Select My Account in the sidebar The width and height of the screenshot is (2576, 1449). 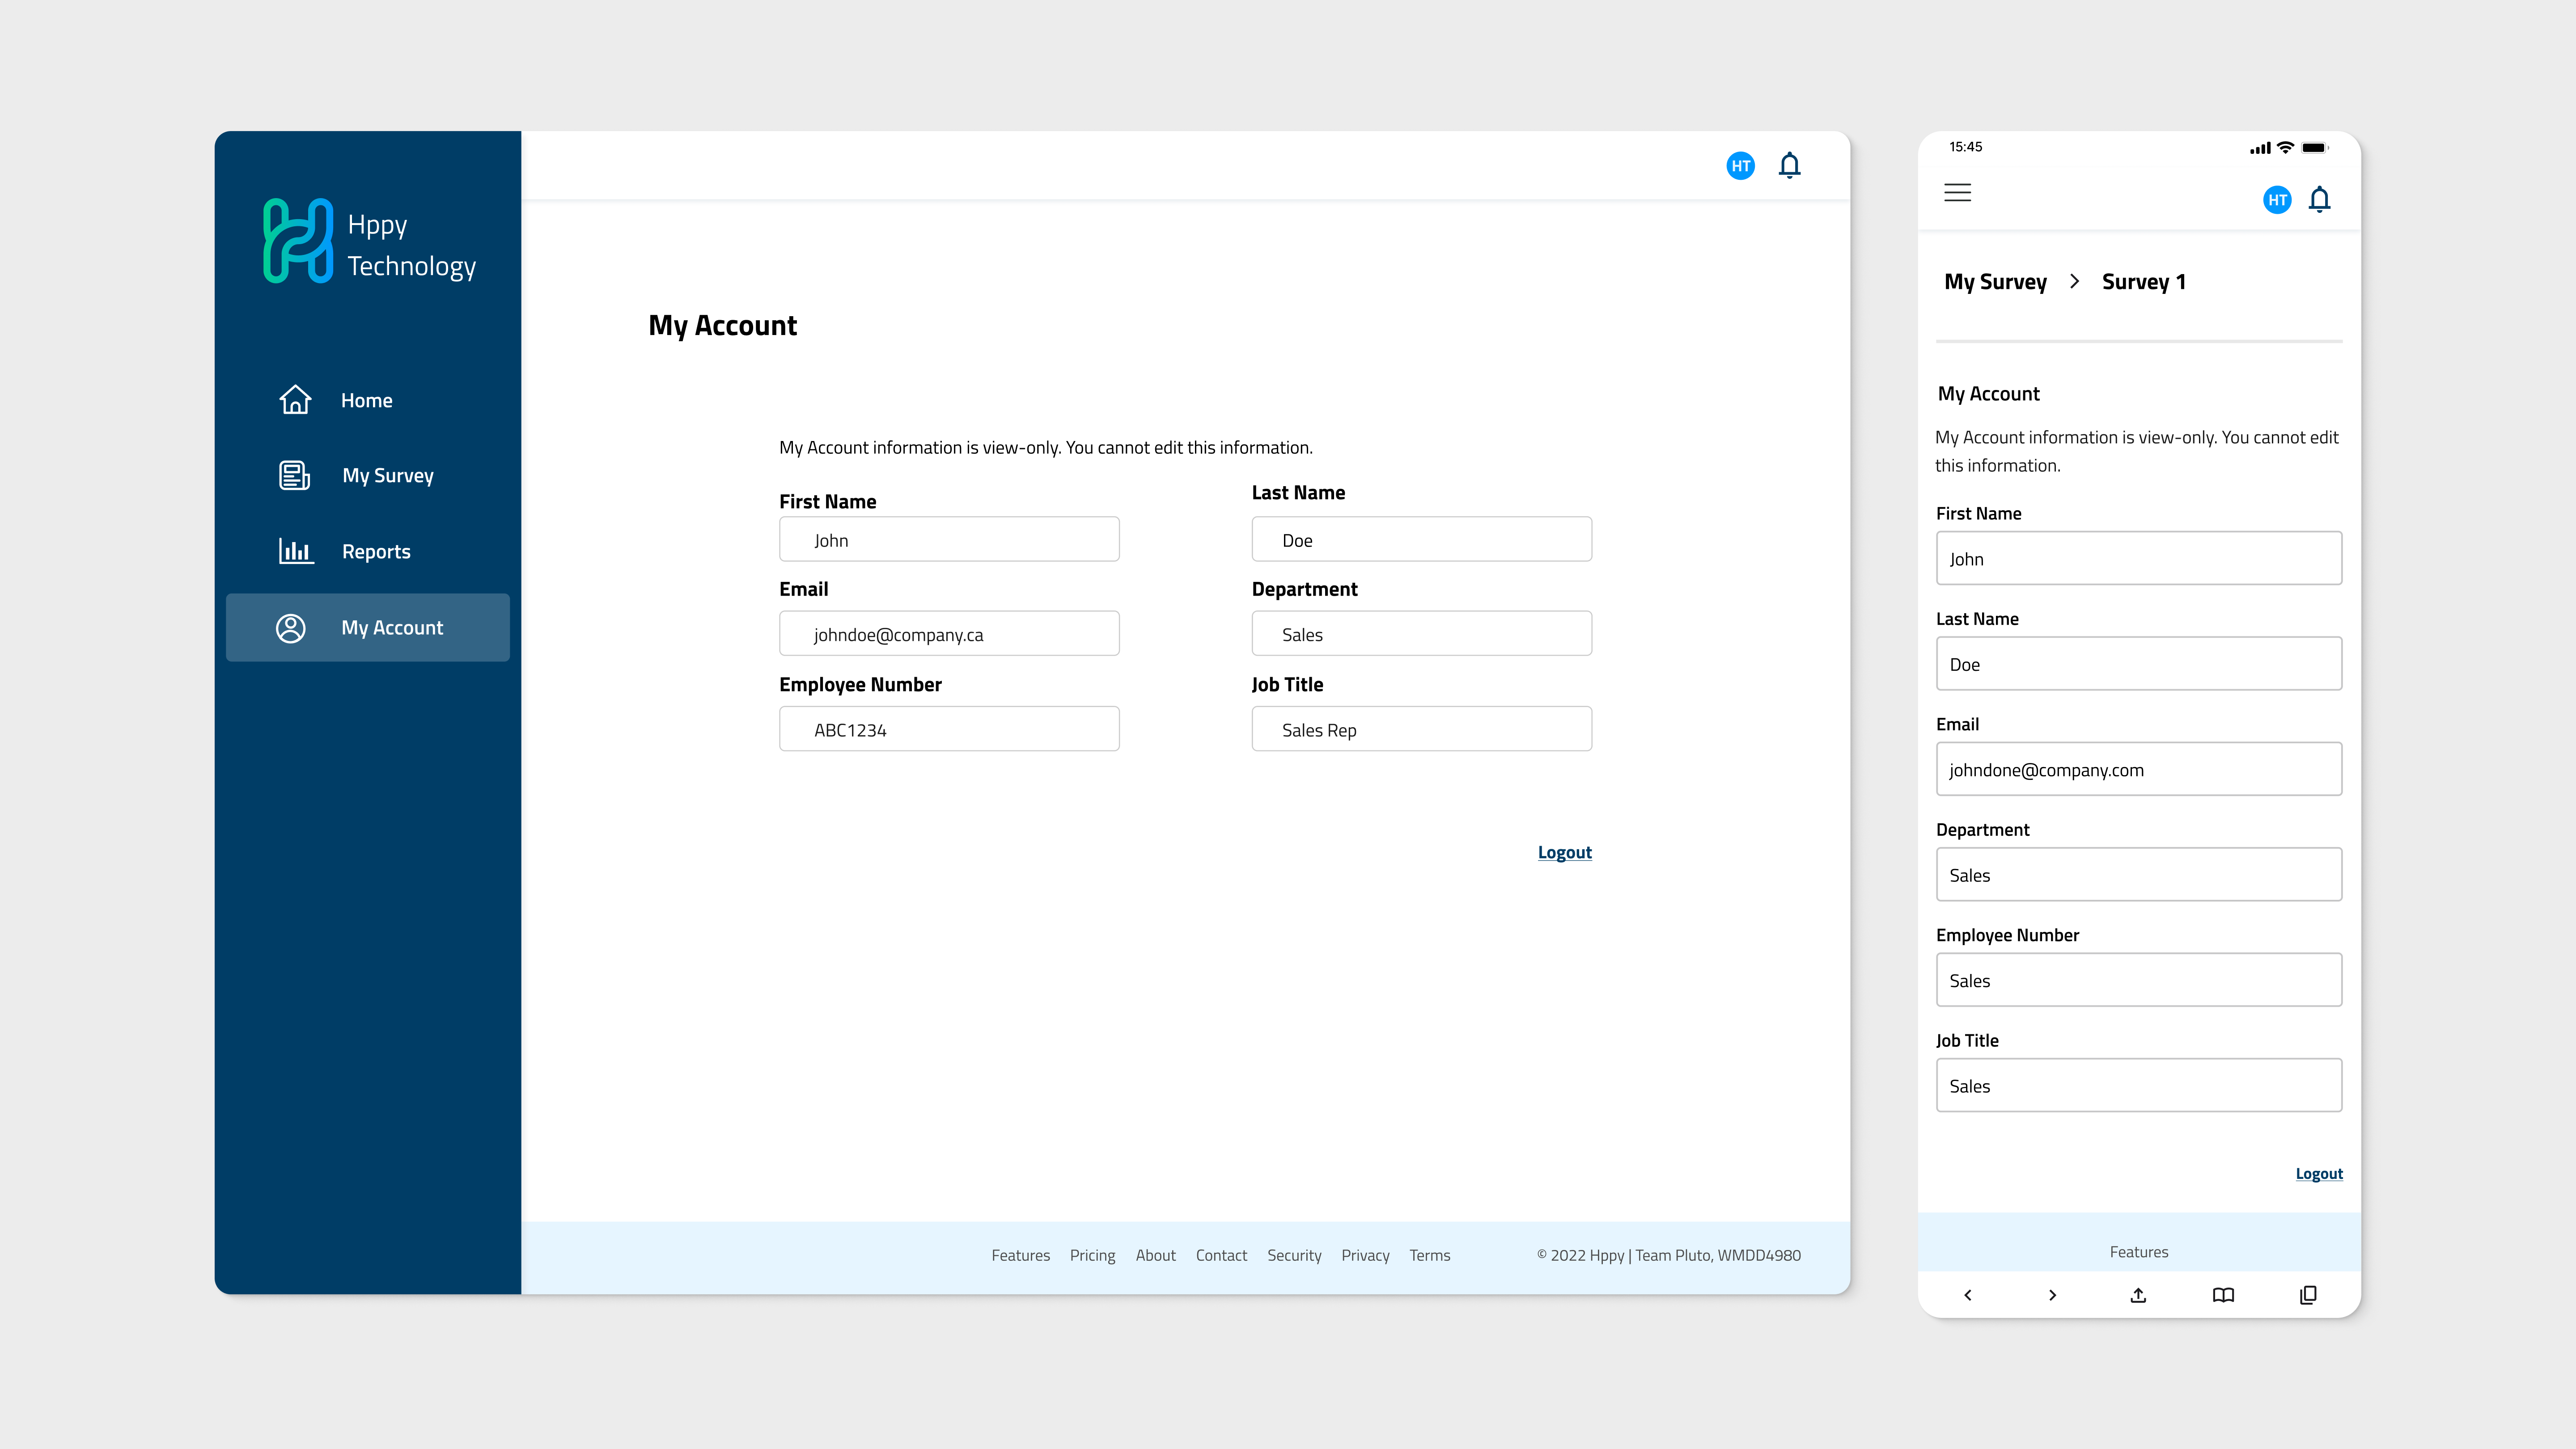coord(368,628)
